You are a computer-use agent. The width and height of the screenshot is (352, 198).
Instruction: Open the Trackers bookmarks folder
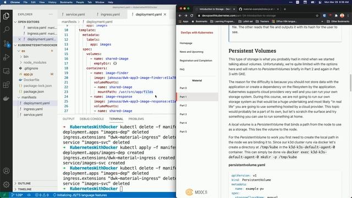pyautogui.click(x=262, y=21)
